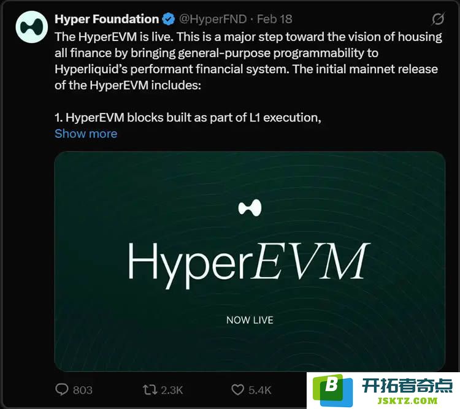Open the Hyper Foundation display name
Viewport: 460px width, 409px height.
(107, 19)
